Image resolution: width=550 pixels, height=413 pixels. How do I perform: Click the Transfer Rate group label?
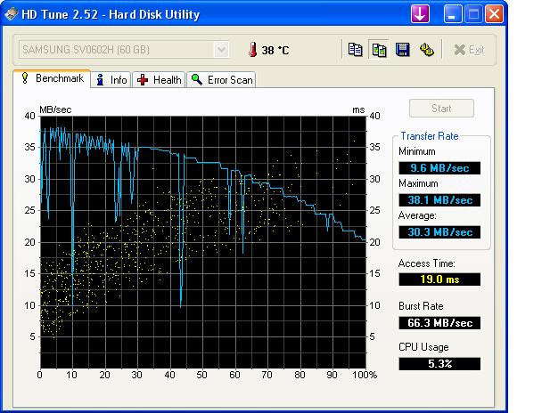pyautogui.click(x=430, y=136)
